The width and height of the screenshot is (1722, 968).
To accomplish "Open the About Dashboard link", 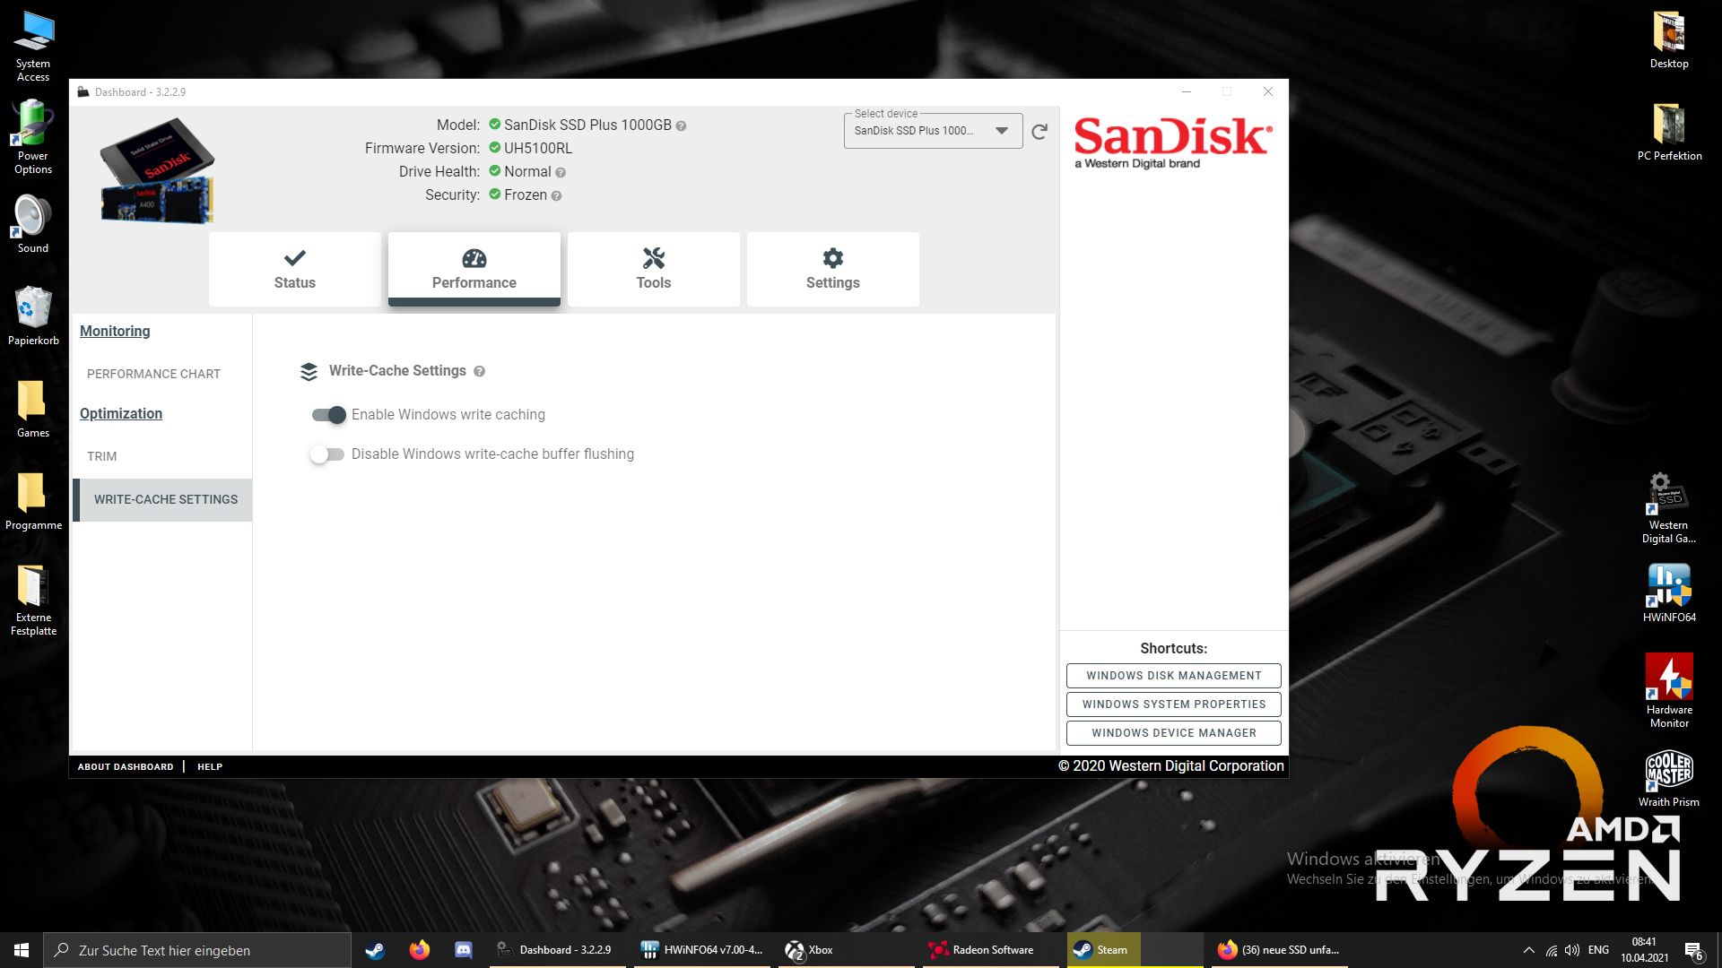I will coord(126,767).
